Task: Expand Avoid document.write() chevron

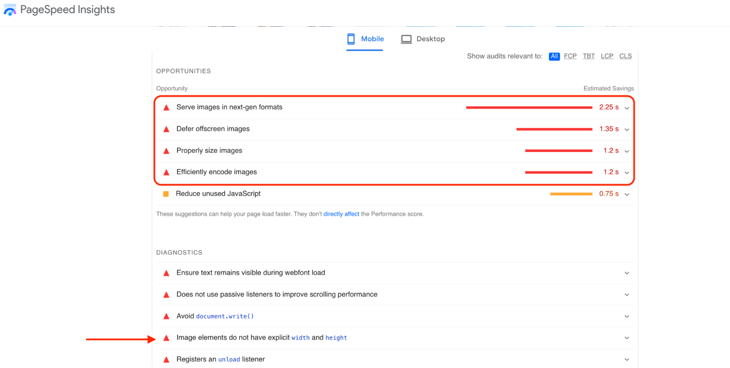Action: (x=627, y=316)
